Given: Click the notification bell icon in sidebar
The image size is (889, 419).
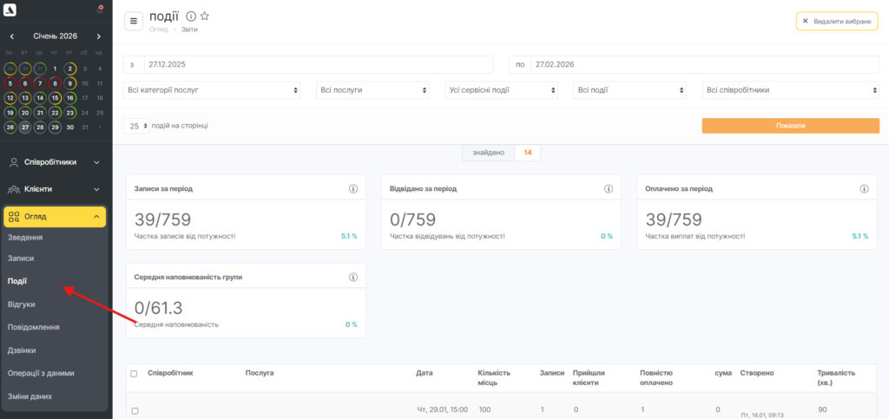Looking at the screenshot, I should click(x=99, y=11).
